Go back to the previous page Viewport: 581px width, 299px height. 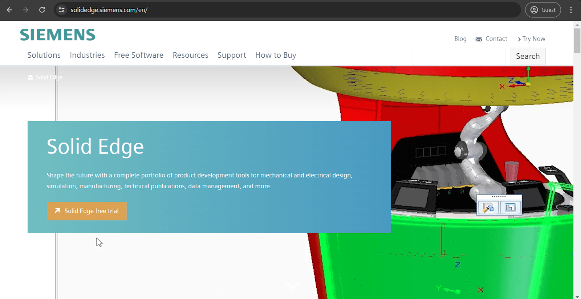click(x=9, y=10)
